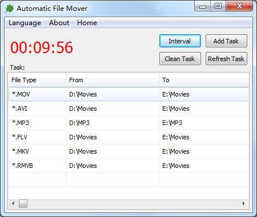
Task: Click E:\Movies in the *.AVI row
Action: click(176, 108)
